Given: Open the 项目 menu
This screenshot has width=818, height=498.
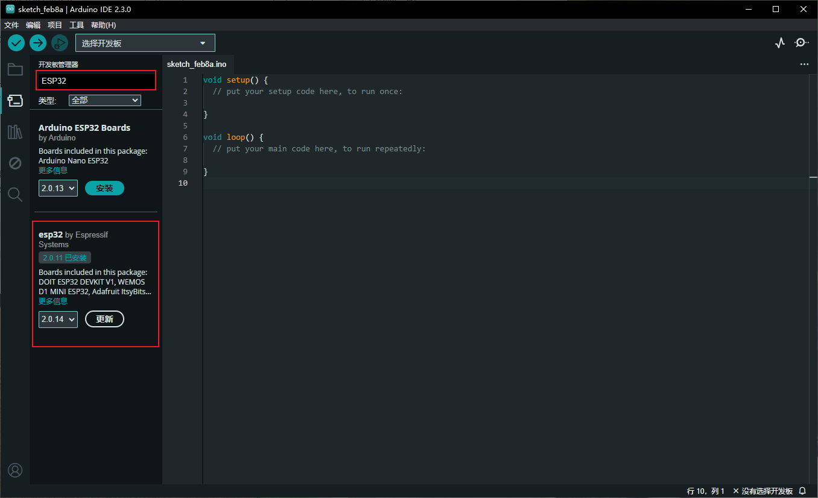Looking at the screenshot, I should (55, 25).
